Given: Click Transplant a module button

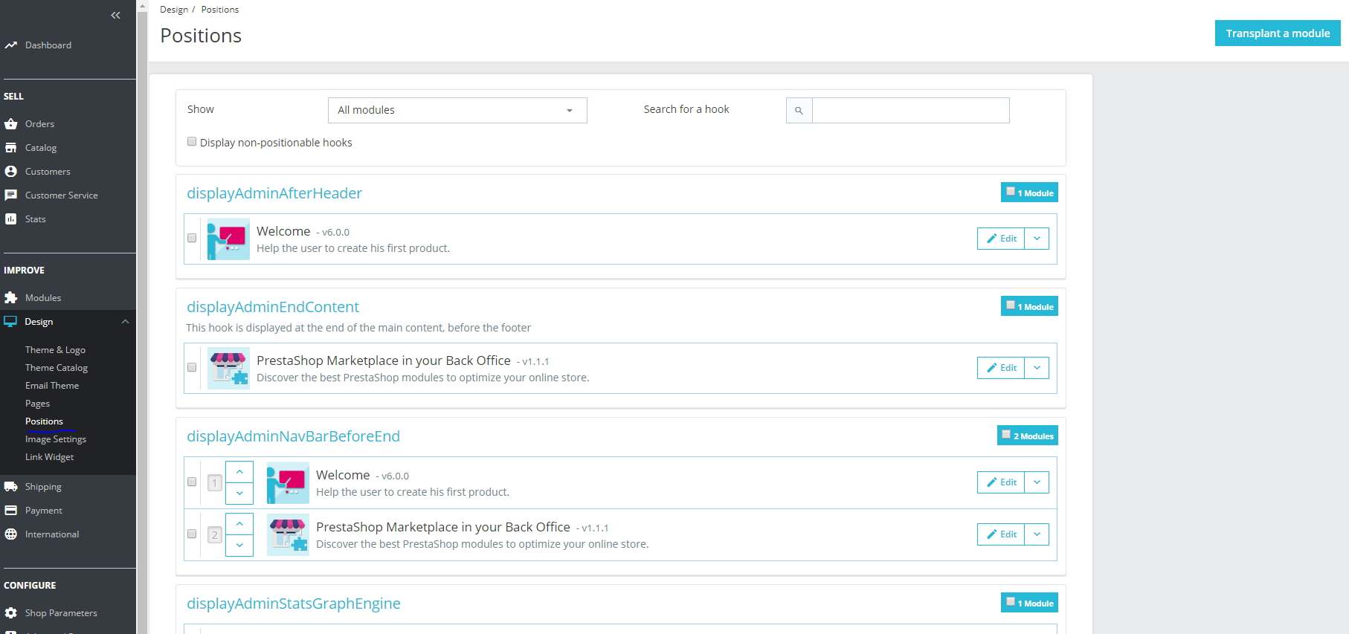Looking at the screenshot, I should 1278,33.
